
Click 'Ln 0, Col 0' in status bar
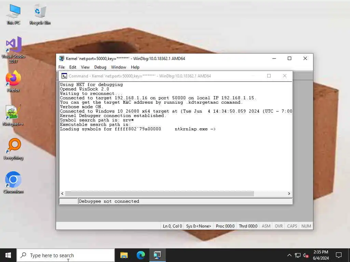[172, 226]
